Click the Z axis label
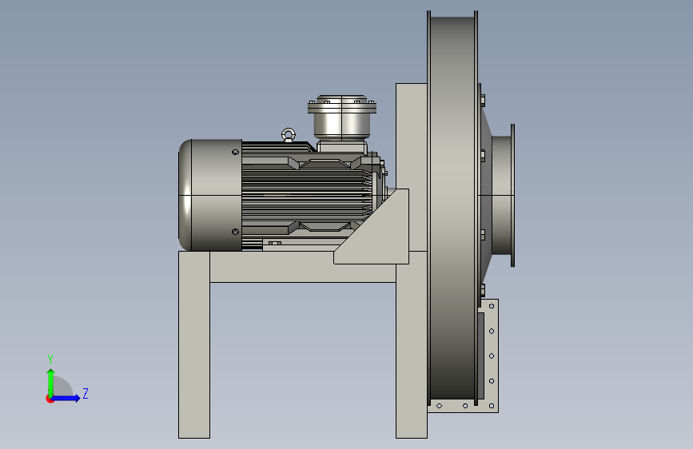 pos(86,393)
